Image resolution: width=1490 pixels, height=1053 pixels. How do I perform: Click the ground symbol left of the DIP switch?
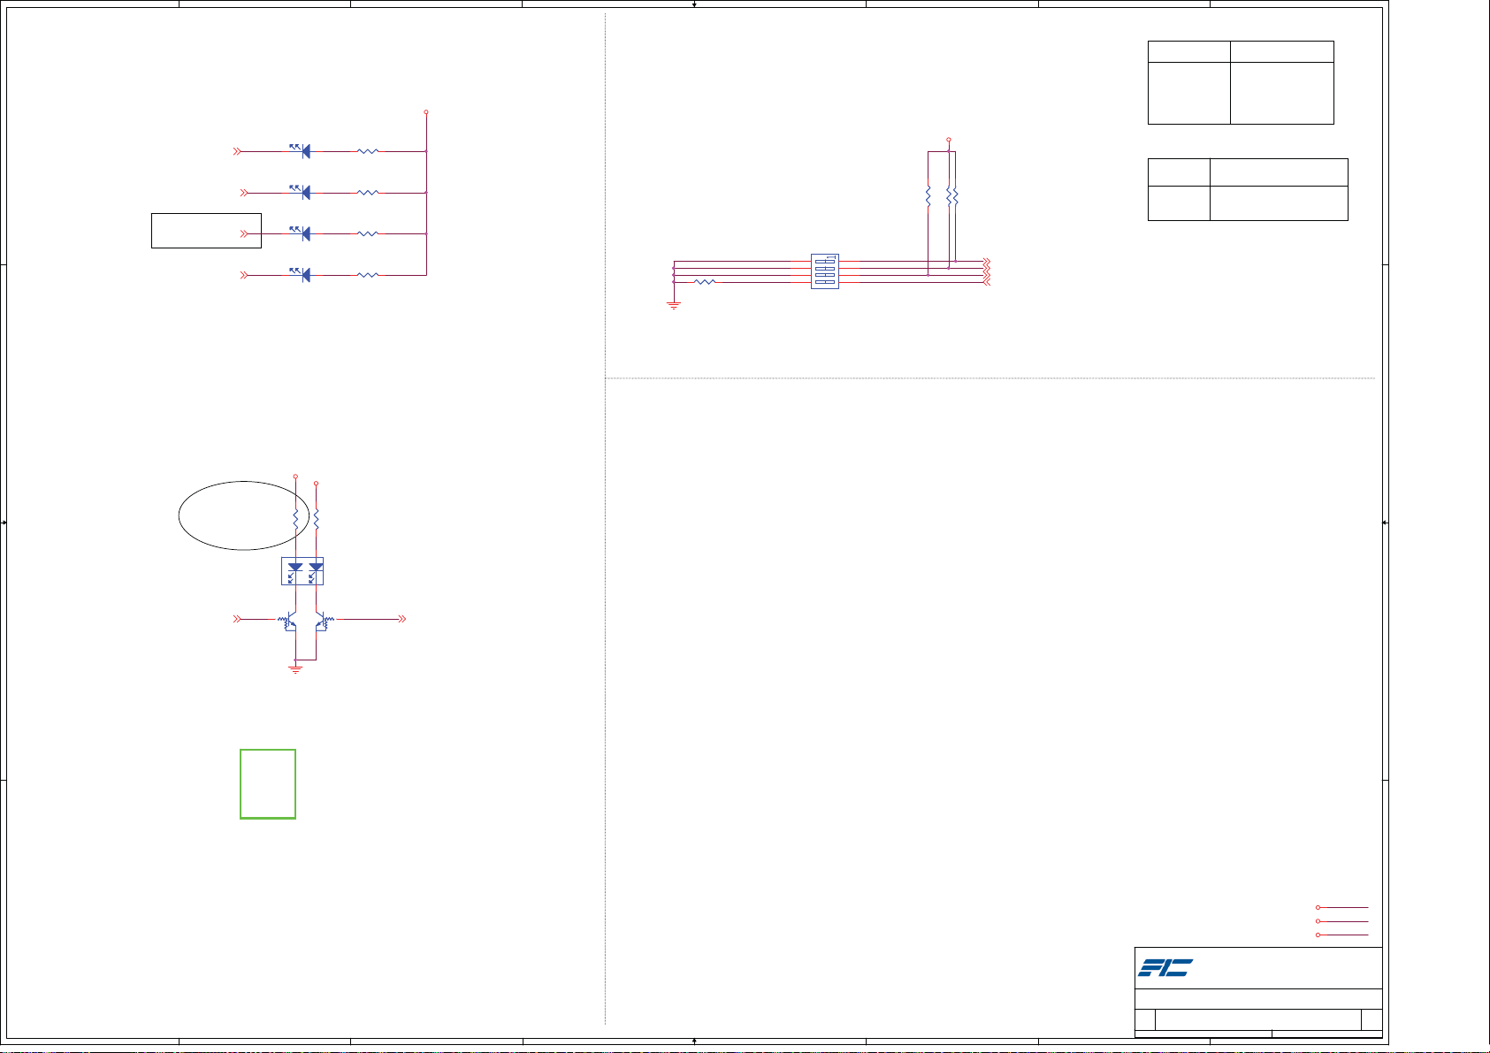coord(674,305)
